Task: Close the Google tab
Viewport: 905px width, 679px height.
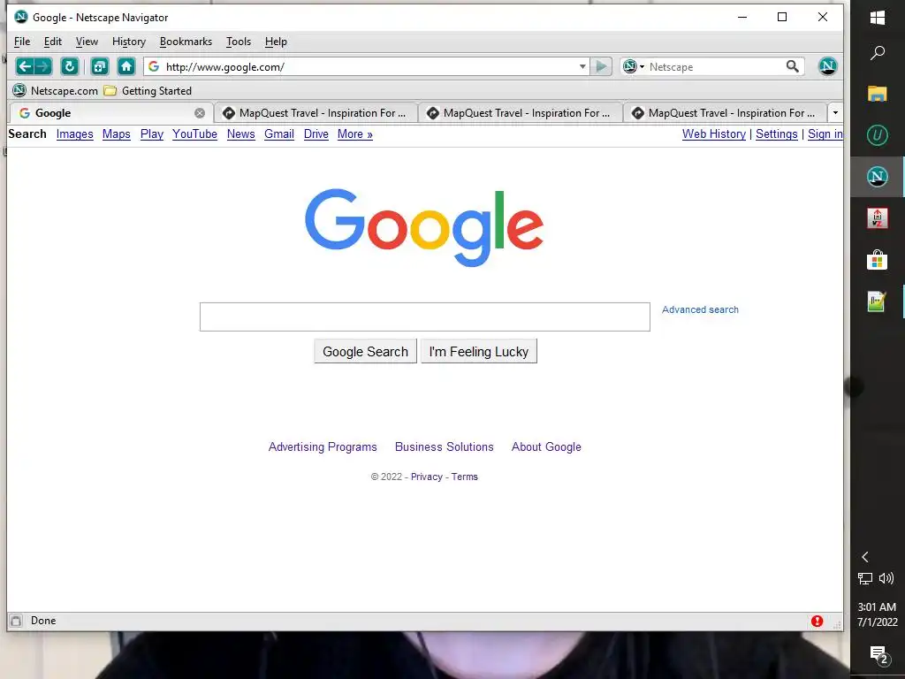Action: [x=200, y=113]
